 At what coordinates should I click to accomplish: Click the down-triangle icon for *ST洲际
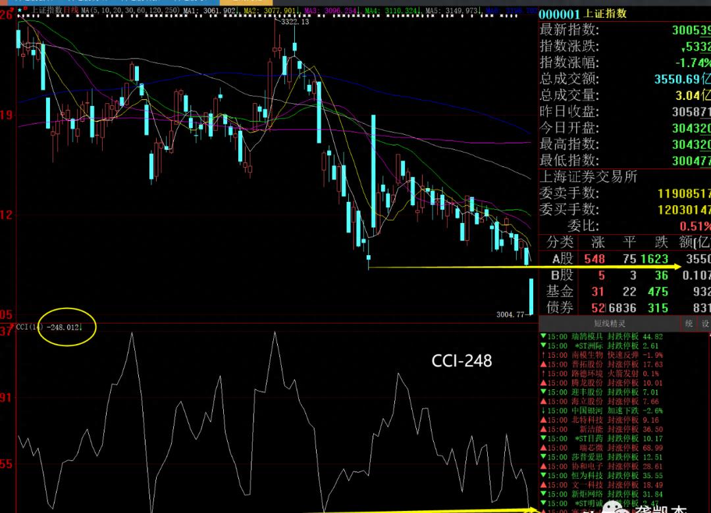pos(542,346)
